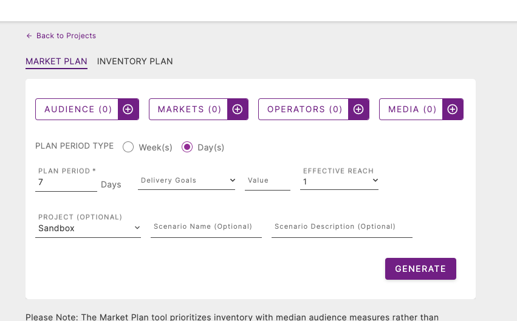Viewport: 517px width, 321px height.
Task: Select the Week(s) radio button
Action: point(128,147)
